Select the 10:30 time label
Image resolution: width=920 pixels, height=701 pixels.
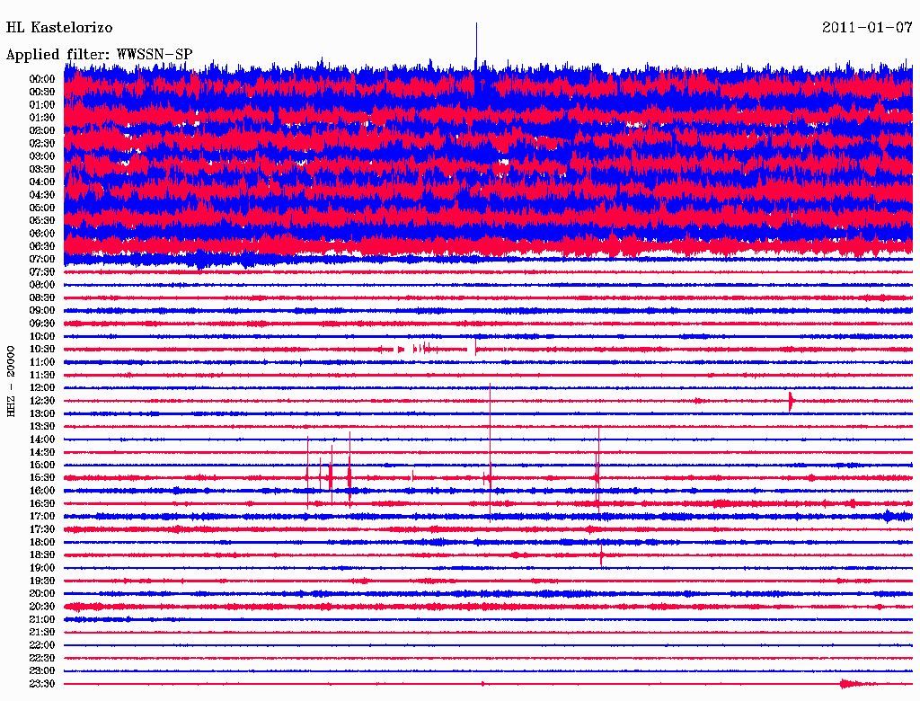[42, 350]
